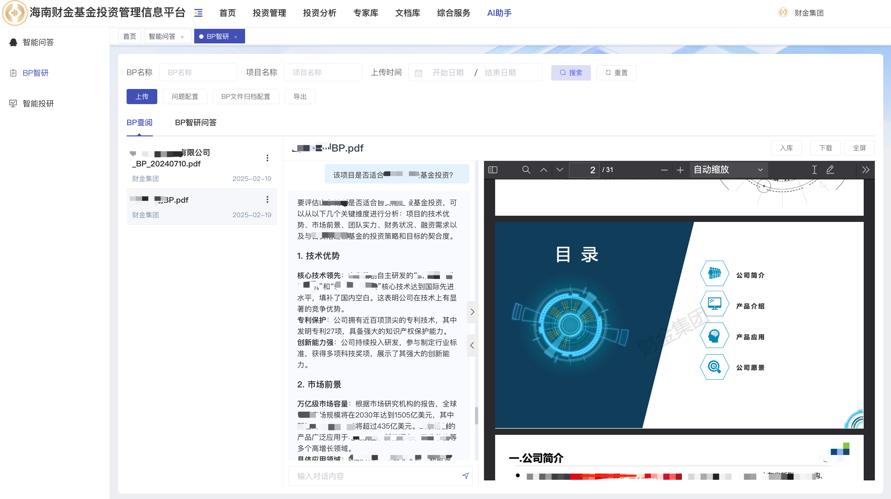
Task: Zoom in the PDF
Action: [680, 170]
